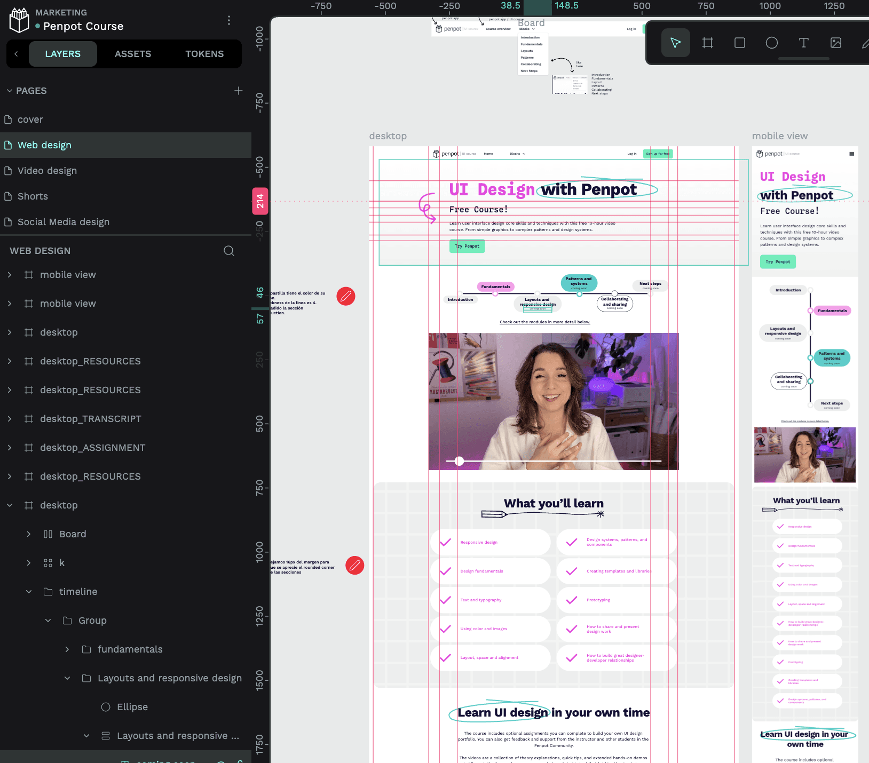
Task: Switch to the Layers tab
Action: 63,54
